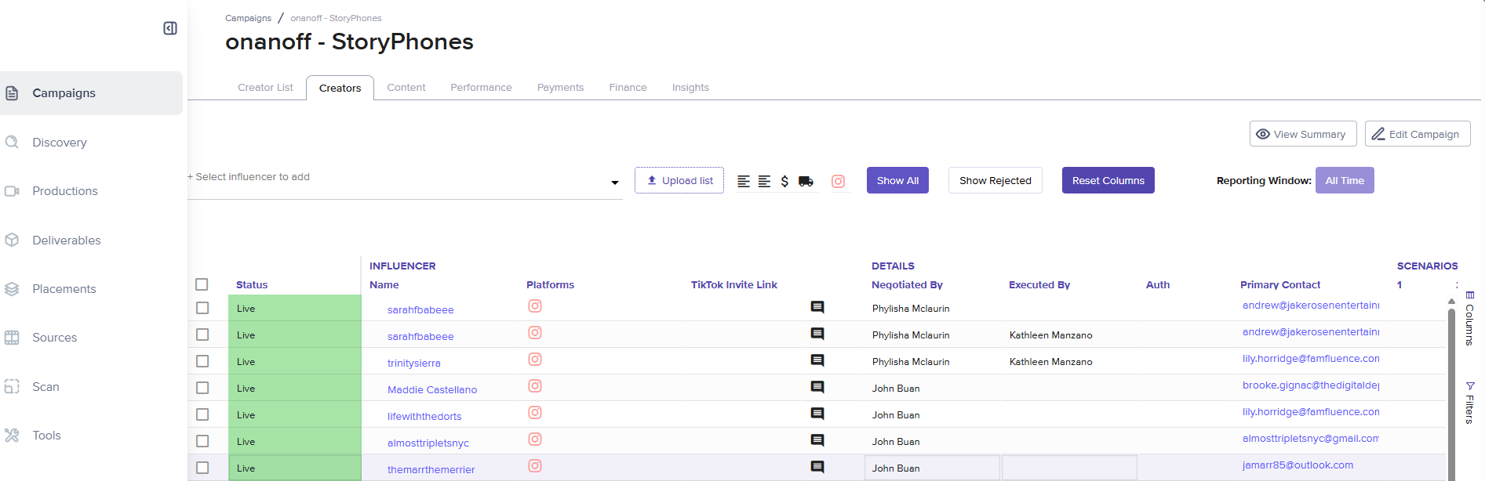Open the trinitysierra influencer profile link
The image size is (1485, 481).
pos(414,363)
